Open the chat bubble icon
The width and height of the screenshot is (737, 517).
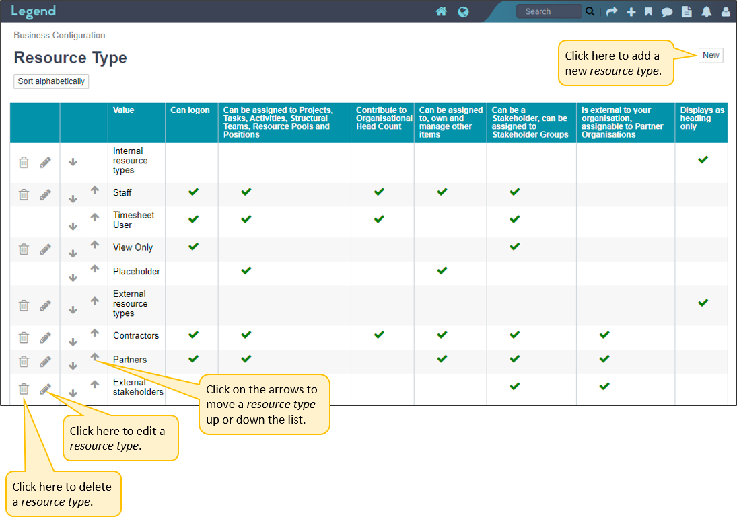click(x=667, y=11)
